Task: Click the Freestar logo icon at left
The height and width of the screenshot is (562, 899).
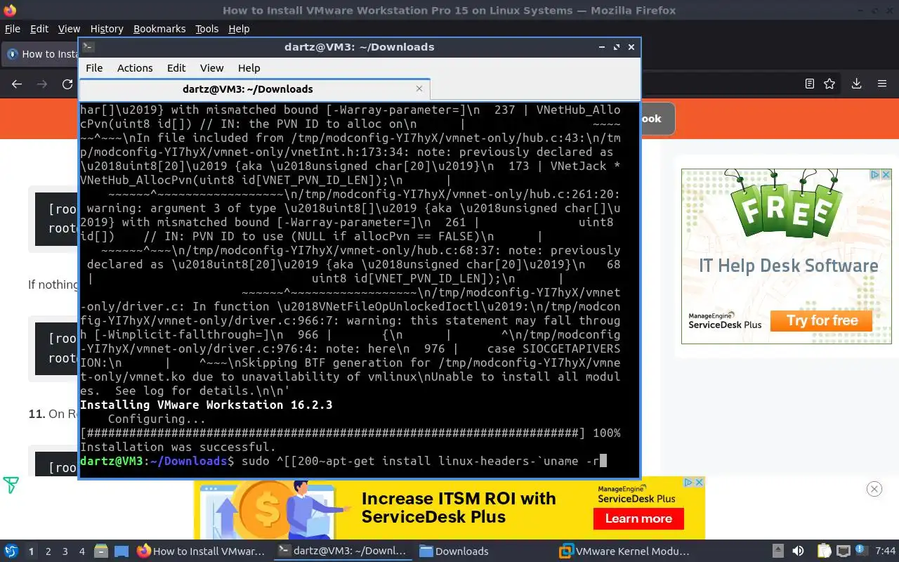Action: tap(11, 485)
